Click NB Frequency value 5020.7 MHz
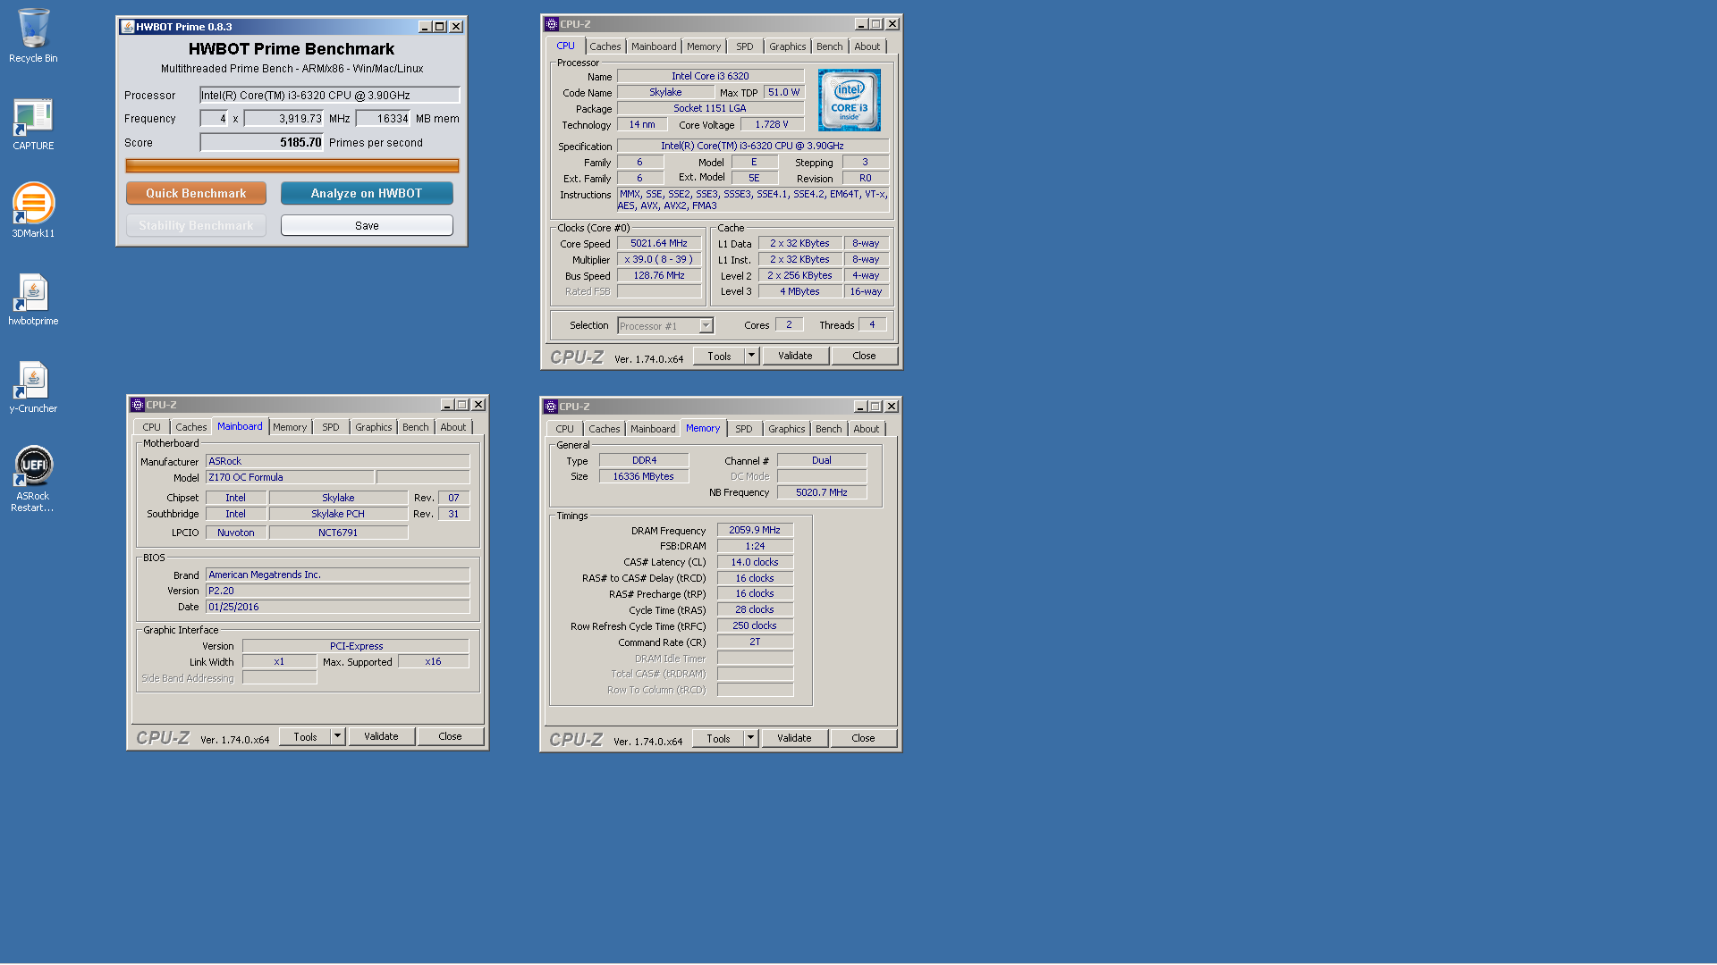1717x965 pixels. tap(822, 492)
